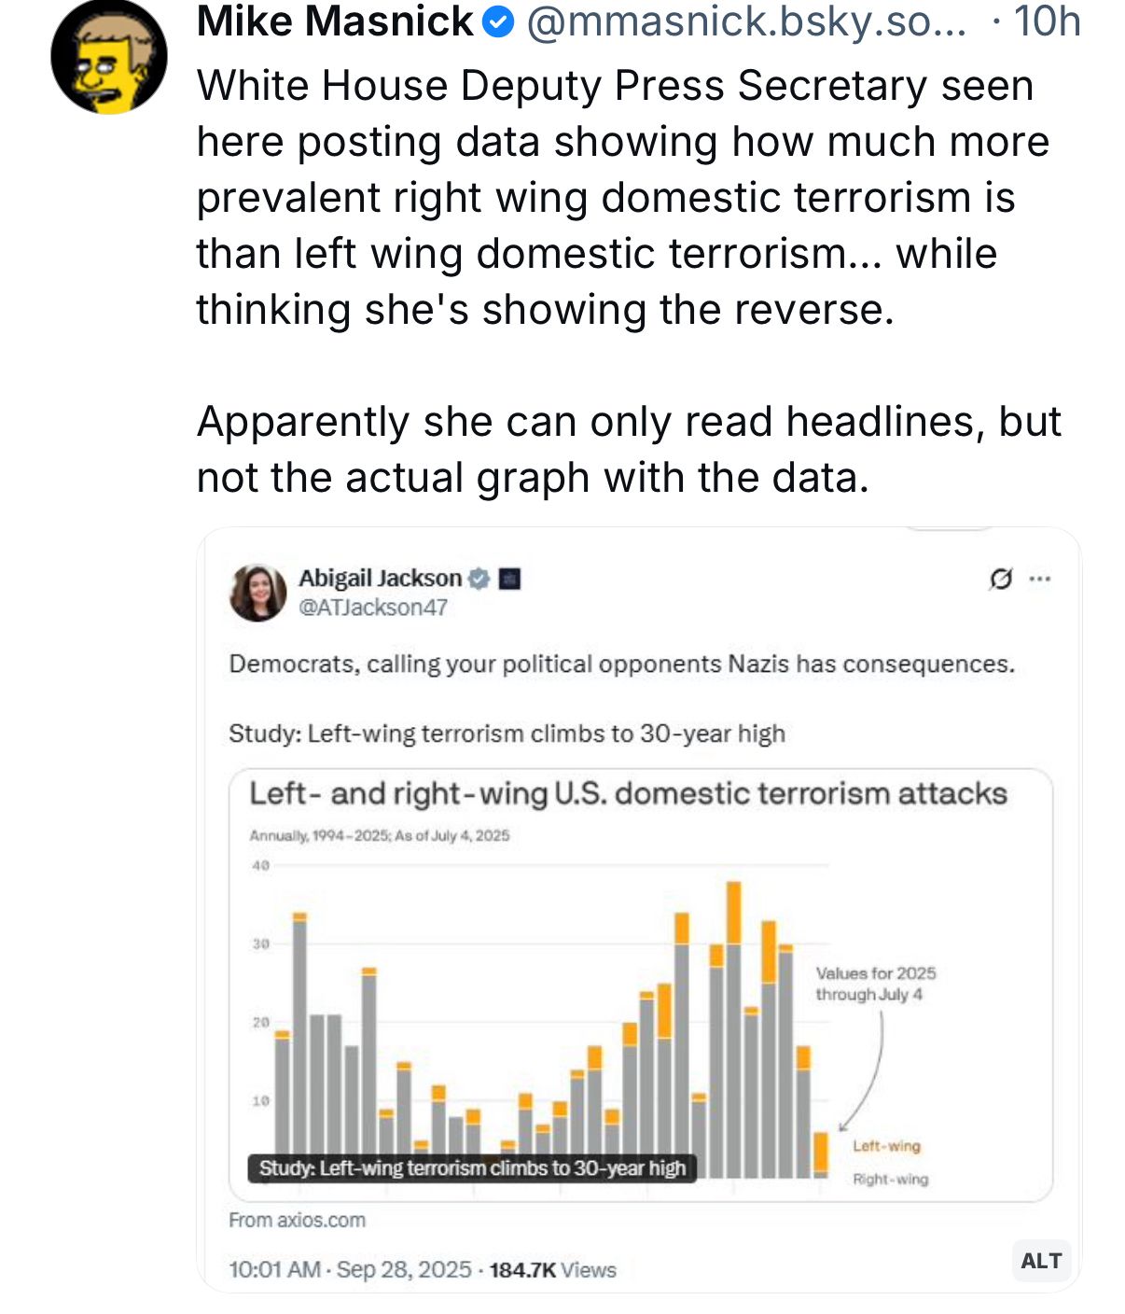Click the gray Right-wing legend label
1125x1314 pixels.
coord(891,1180)
